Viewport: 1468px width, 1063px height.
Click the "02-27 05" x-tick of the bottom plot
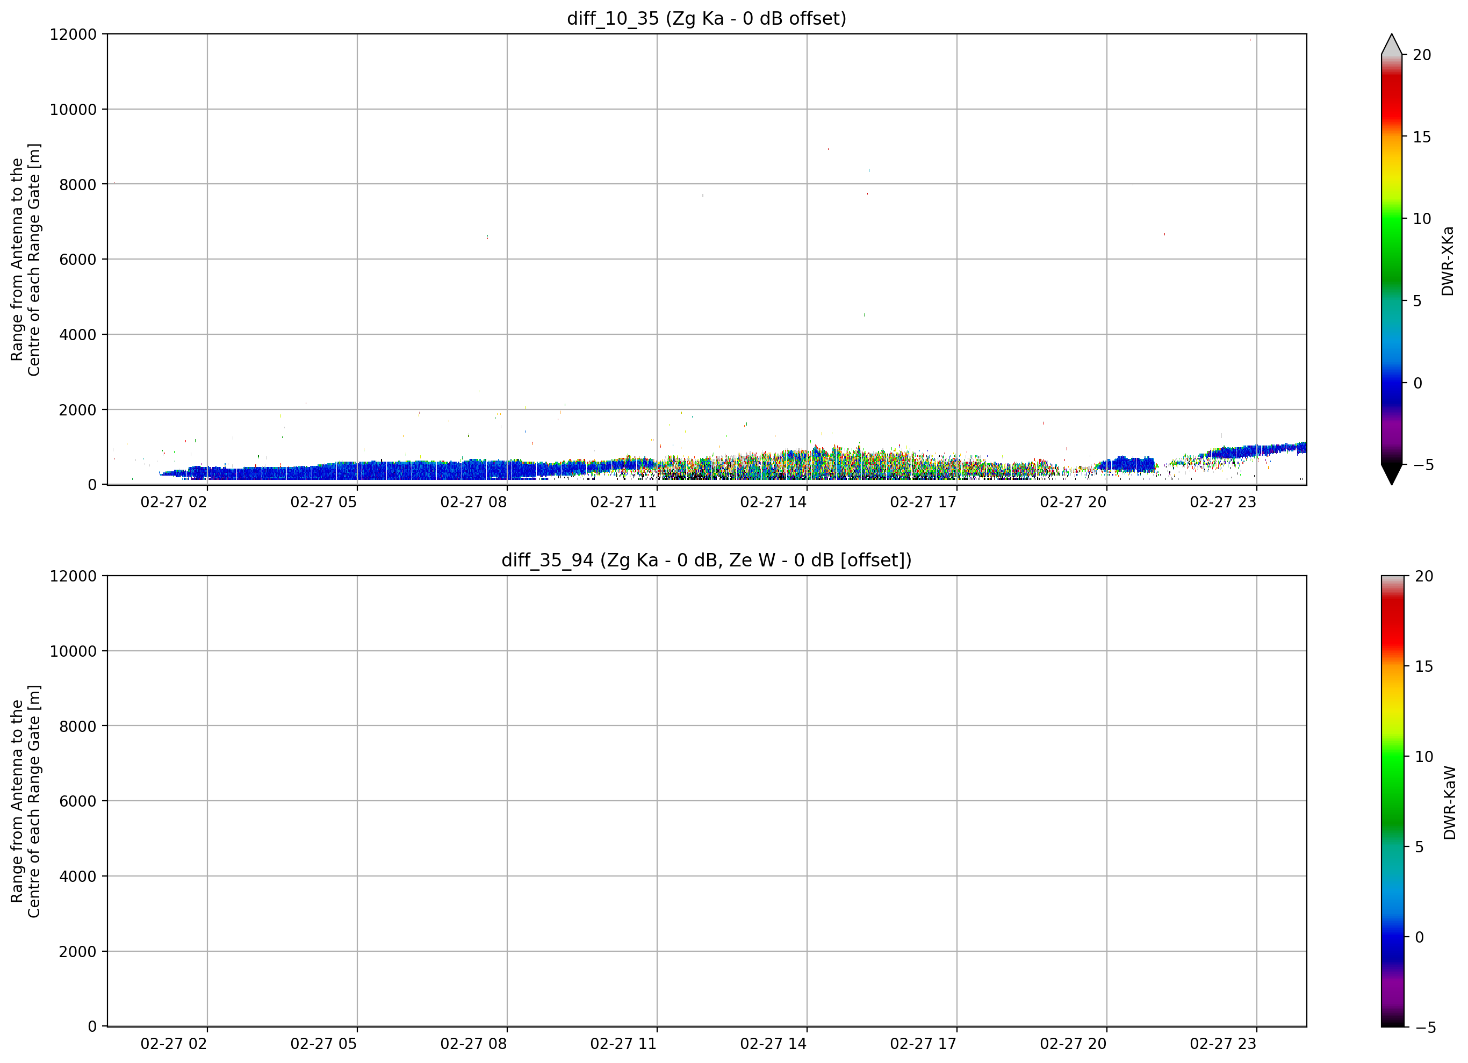(x=323, y=1044)
